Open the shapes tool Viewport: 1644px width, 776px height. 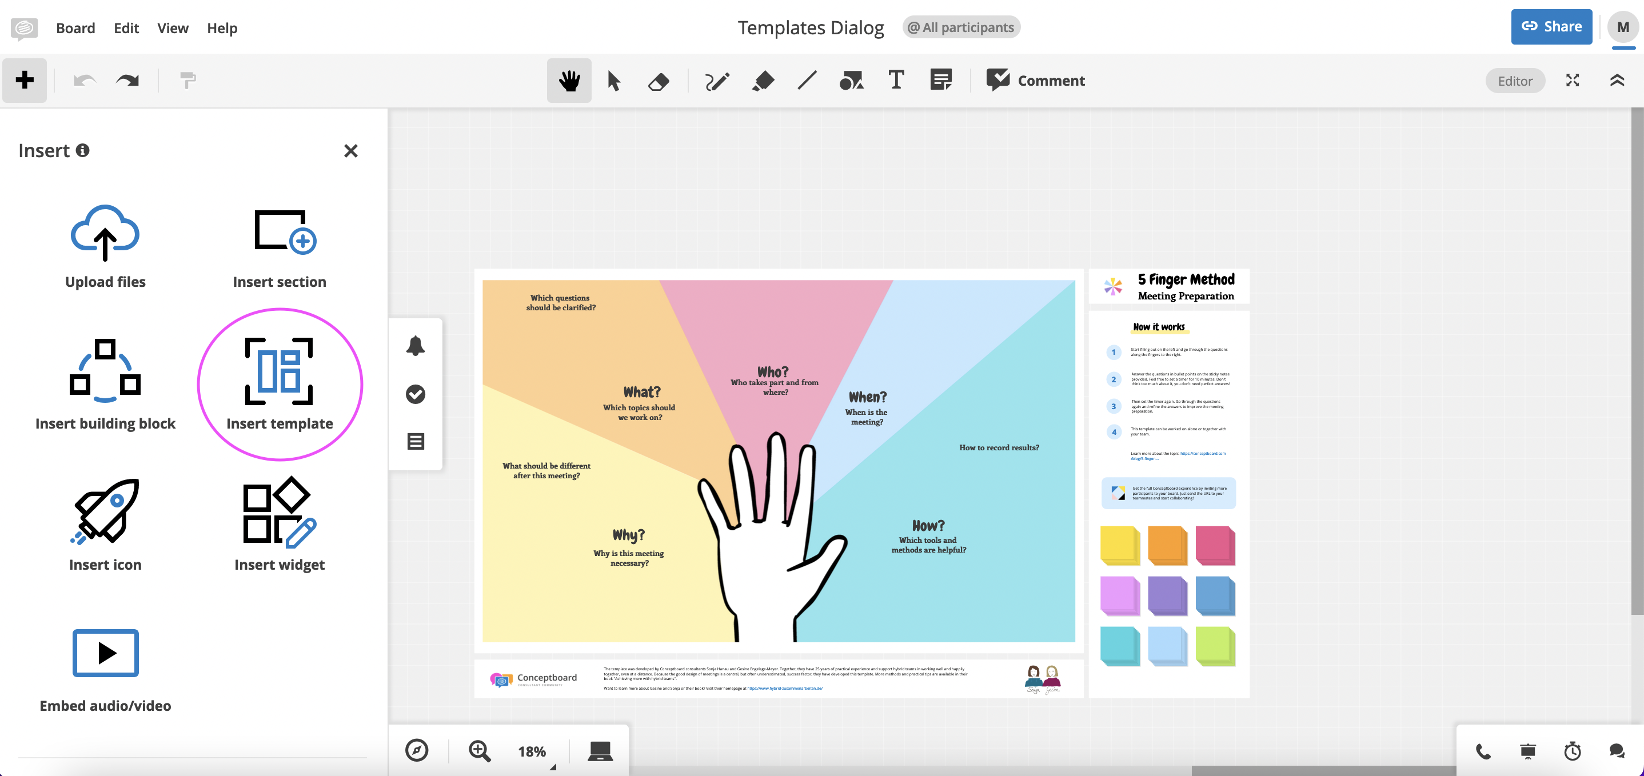coord(851,81)
